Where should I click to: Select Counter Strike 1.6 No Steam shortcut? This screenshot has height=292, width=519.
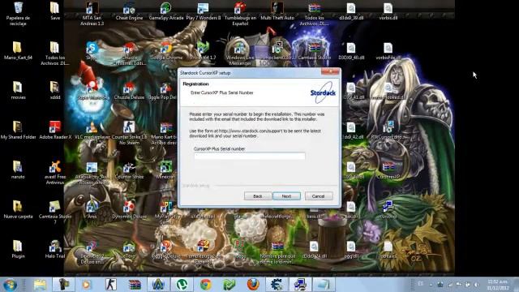pos(129,132)
